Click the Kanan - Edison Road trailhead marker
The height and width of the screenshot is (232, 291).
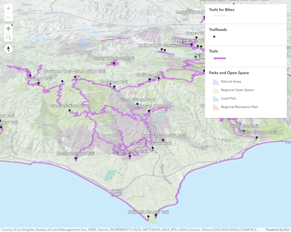[153, 148]
